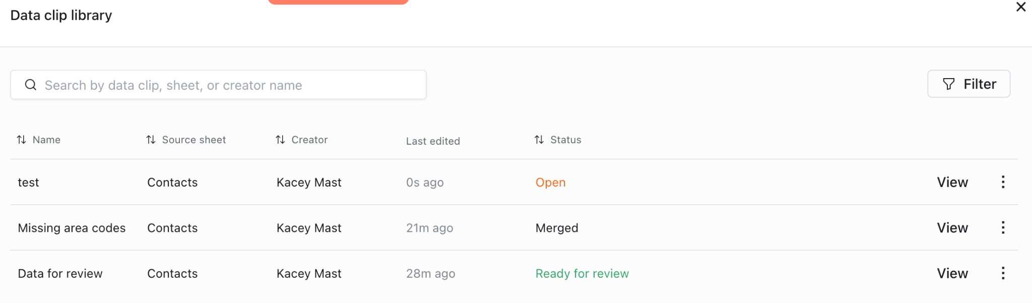
Task: Sort by Status arrows icon
Action: click(539, 140)
